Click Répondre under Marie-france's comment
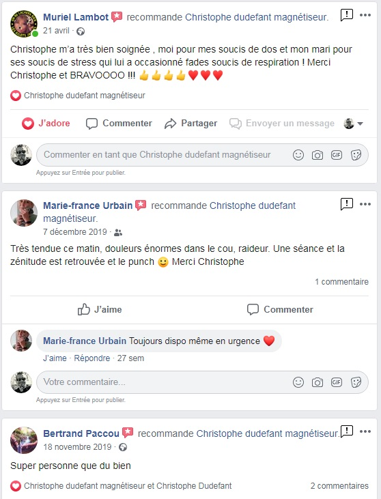 coord(92,358)
